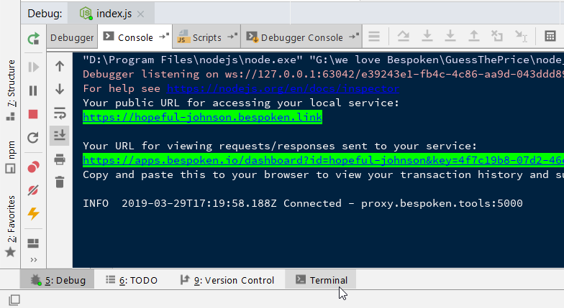The width and height of the screenshot is (564, 308).
Task: Click the Mute Breakpoints icon
Action: 33,190
